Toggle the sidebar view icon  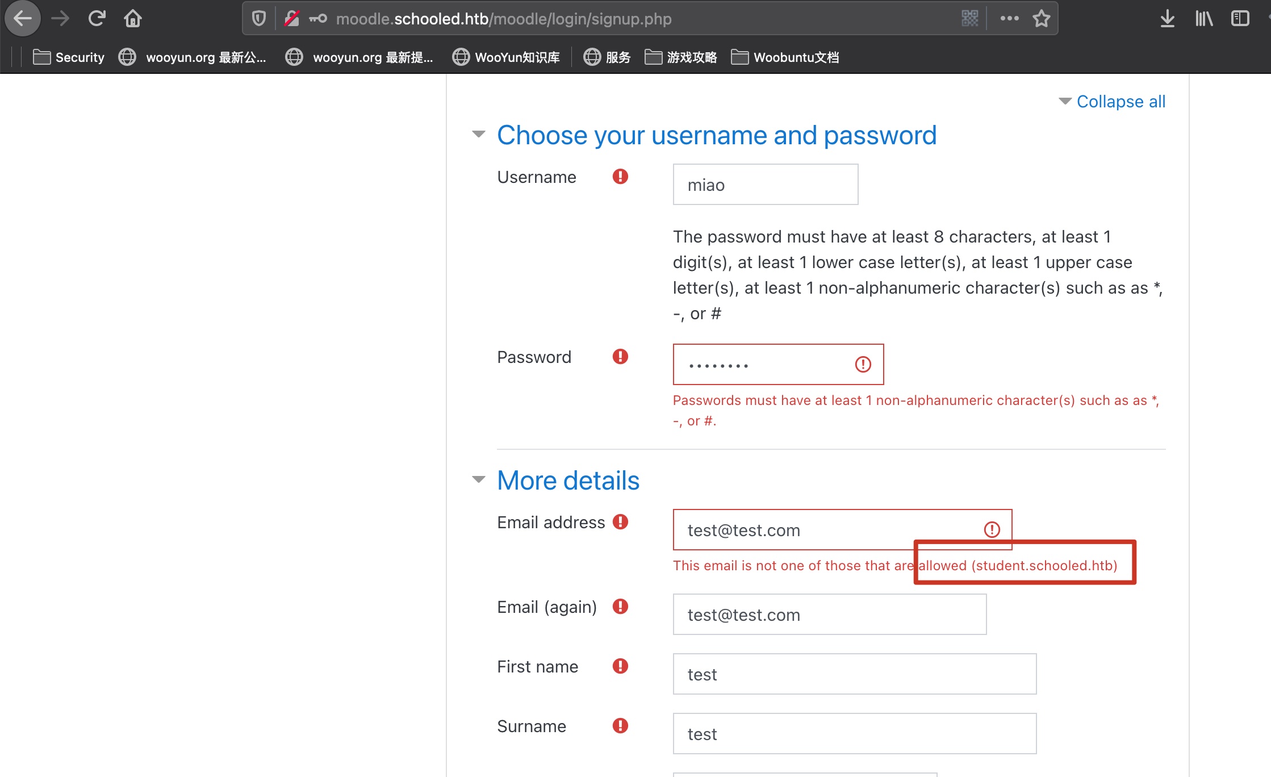pyautogui.click(x=1240, y=19)
